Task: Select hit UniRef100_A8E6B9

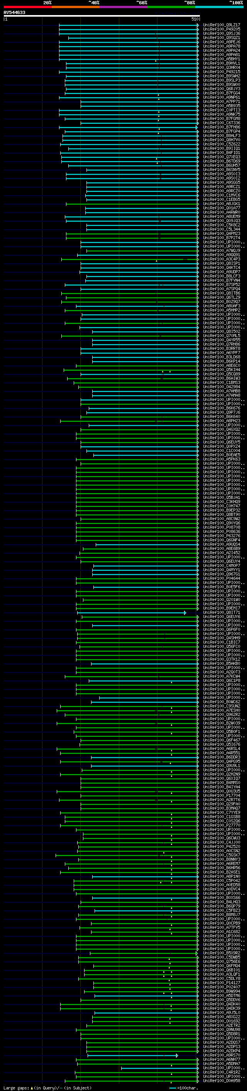Action: 222,548
